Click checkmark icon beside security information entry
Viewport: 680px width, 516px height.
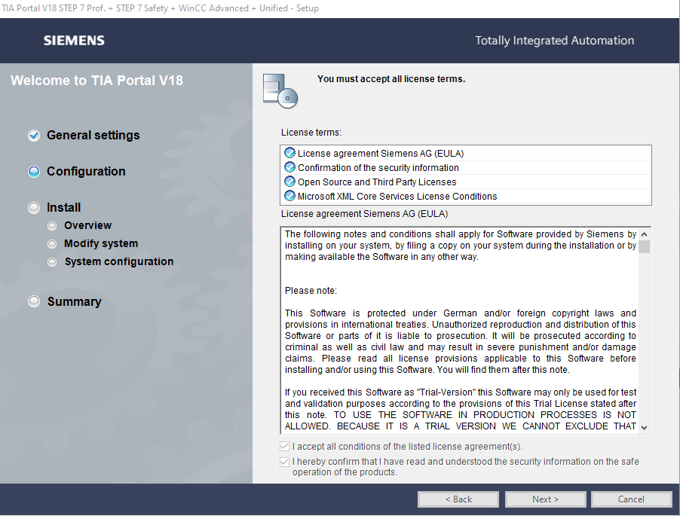289,167
